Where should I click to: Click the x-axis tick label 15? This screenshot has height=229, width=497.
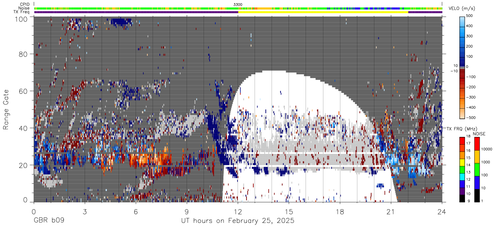click(x=289, y=211)
